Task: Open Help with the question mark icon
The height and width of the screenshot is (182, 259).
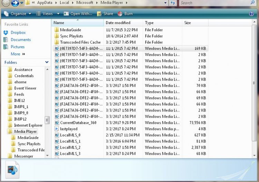Action: coord(251,14)
